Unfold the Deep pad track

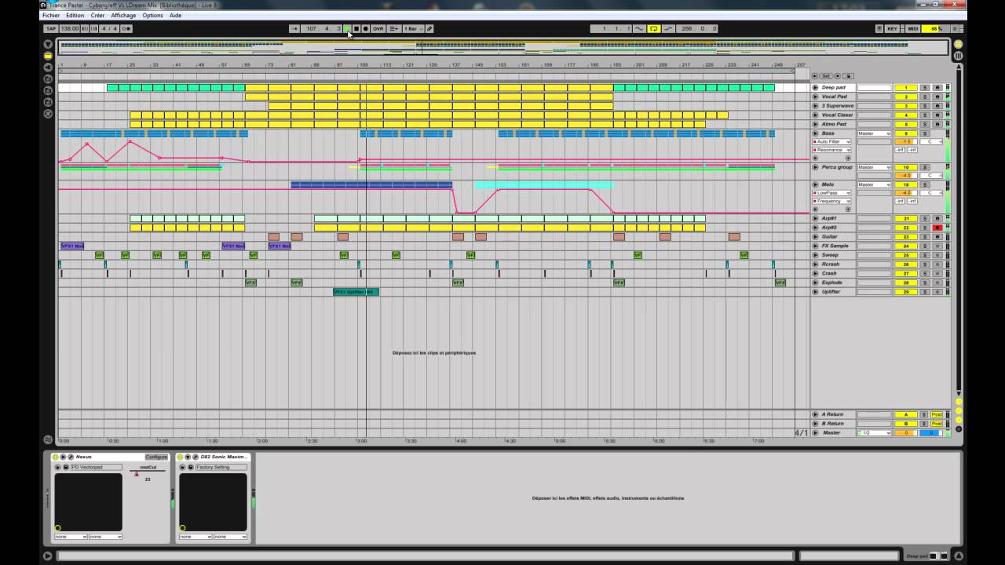815,88
